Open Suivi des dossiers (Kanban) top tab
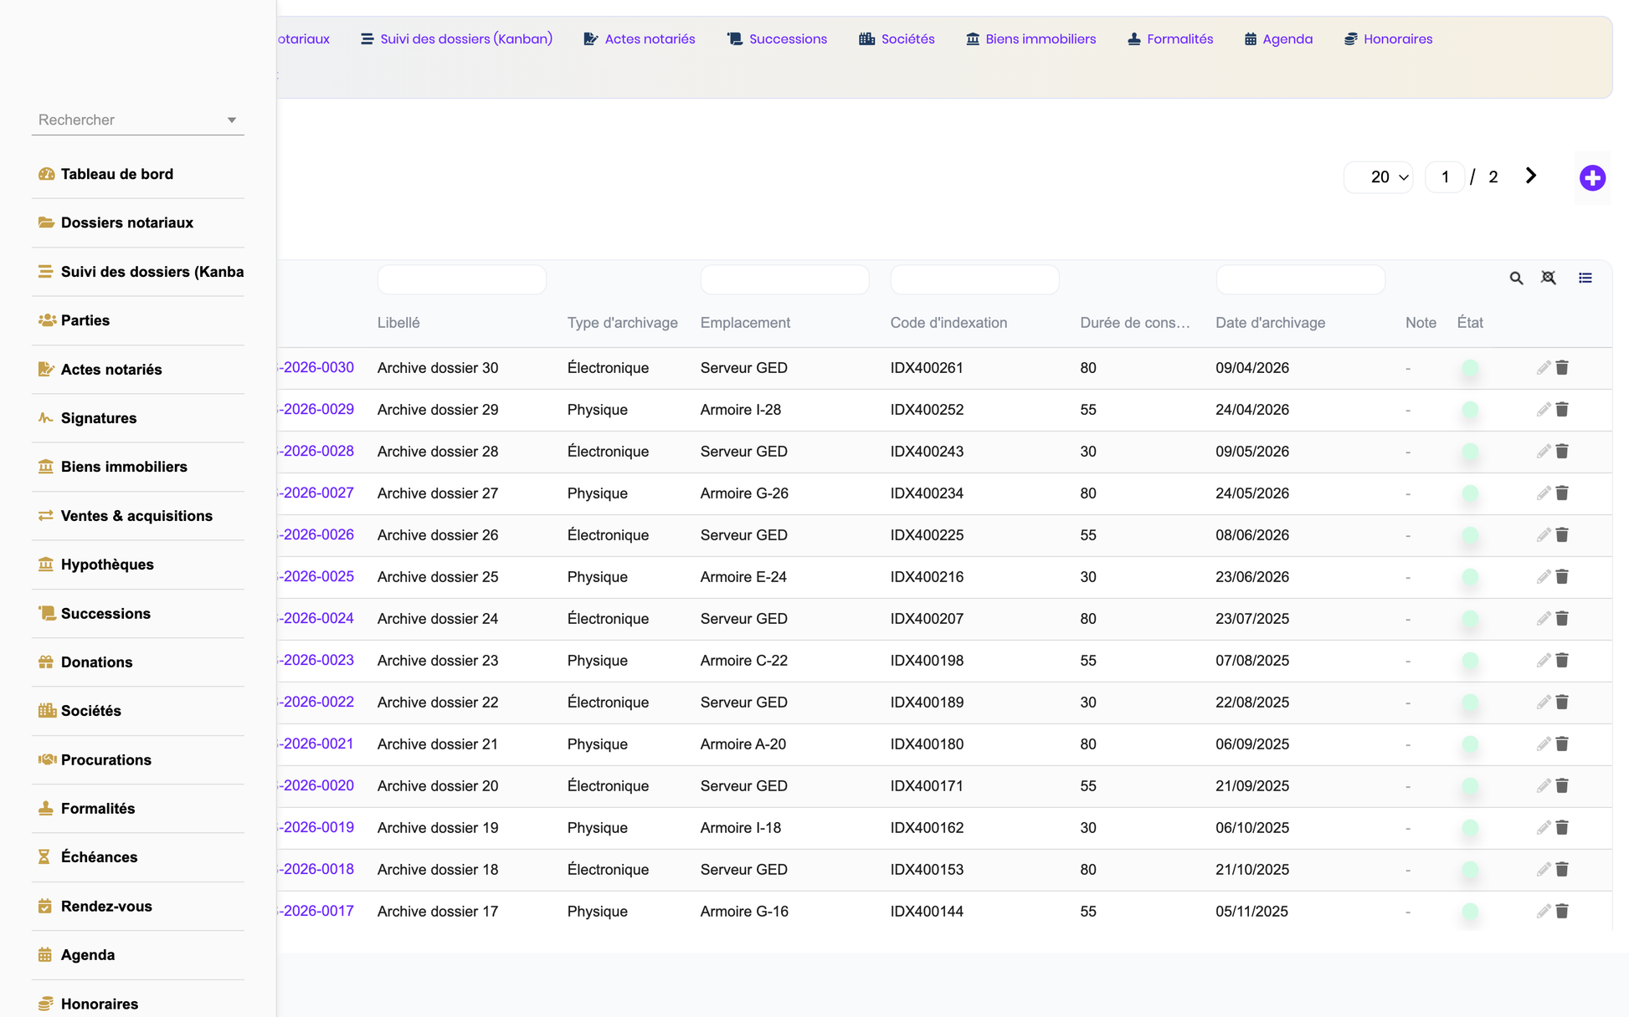Image resolution: width=1629 pixels, height=1017 pixels. (x=456, y=39)
